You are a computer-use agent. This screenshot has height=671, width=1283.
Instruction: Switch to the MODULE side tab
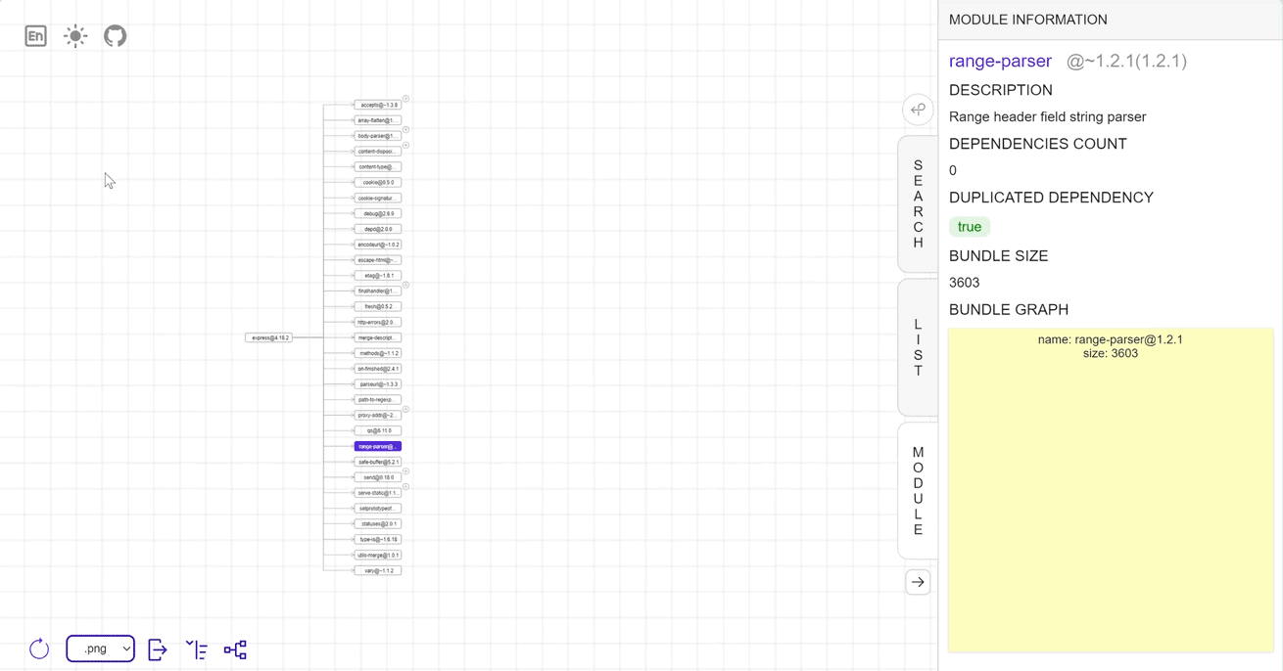918,491
